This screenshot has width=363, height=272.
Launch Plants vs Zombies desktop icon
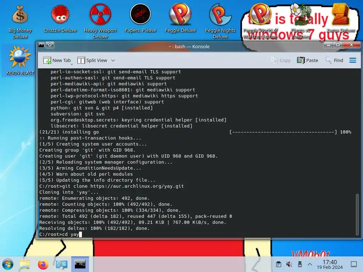pyautogui.click(x=300, y=21)
